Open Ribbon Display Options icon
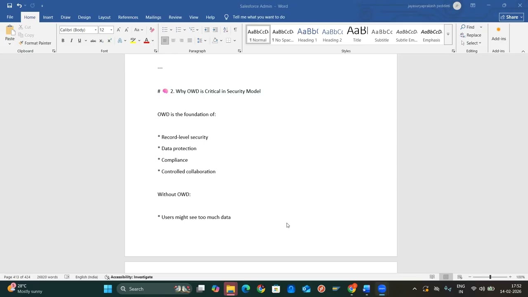This screenshot has width=528, height=297. pos(473,6)
